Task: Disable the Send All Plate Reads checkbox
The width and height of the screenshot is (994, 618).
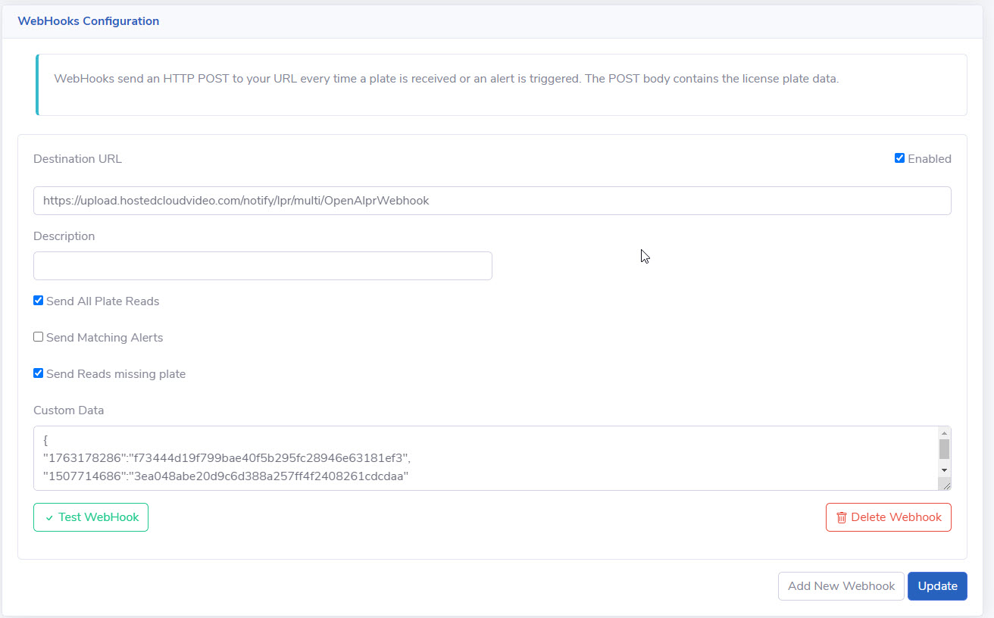Action: (39, 301)
